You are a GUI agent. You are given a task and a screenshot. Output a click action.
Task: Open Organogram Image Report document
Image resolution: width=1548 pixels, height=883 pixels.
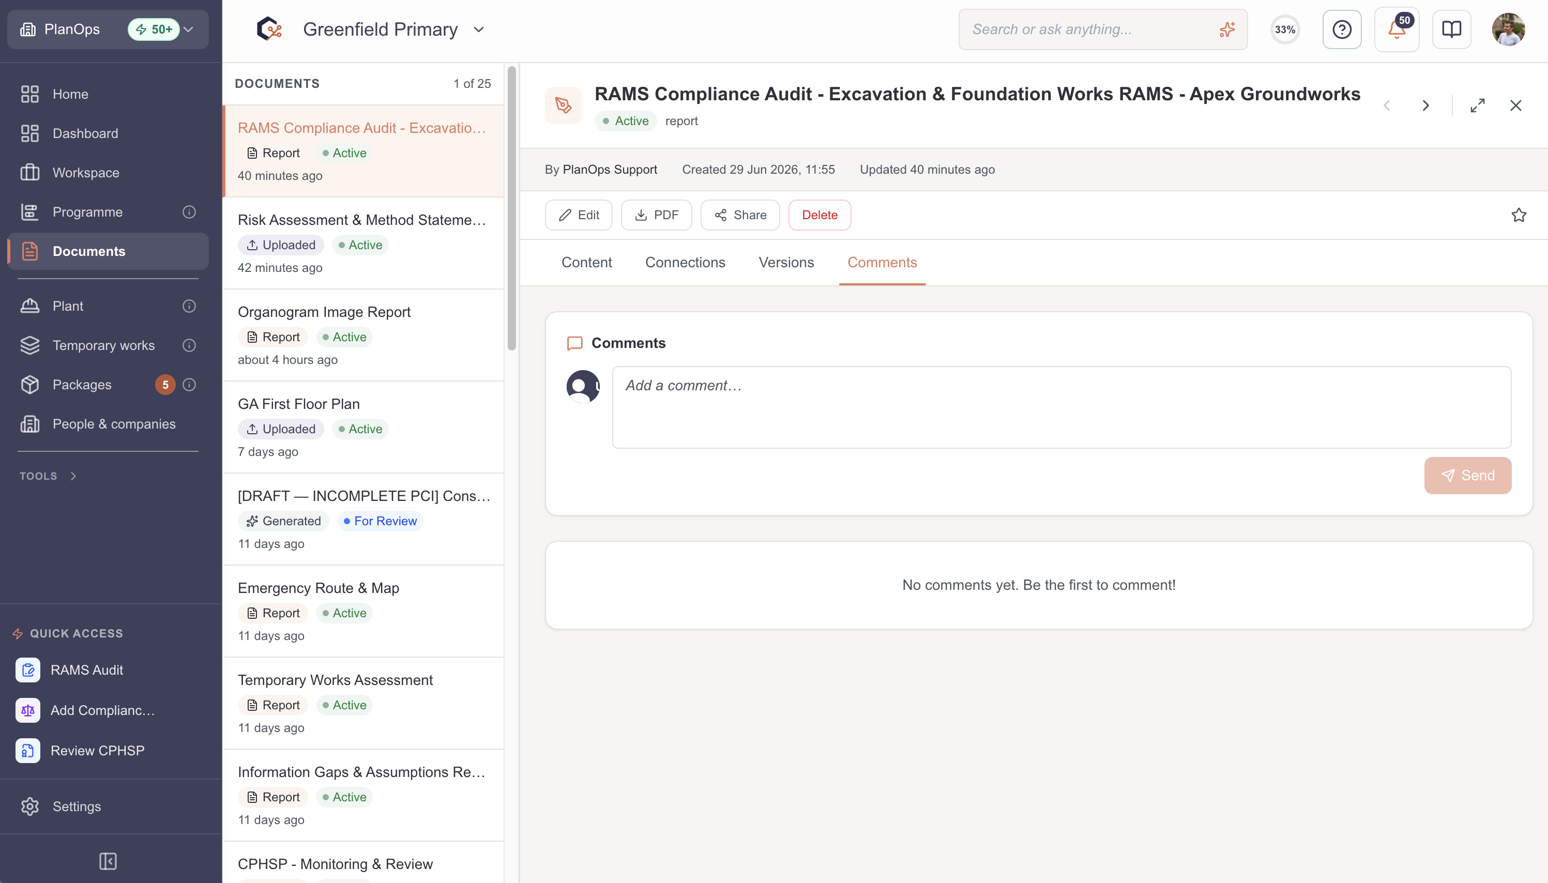click(363, 336)
